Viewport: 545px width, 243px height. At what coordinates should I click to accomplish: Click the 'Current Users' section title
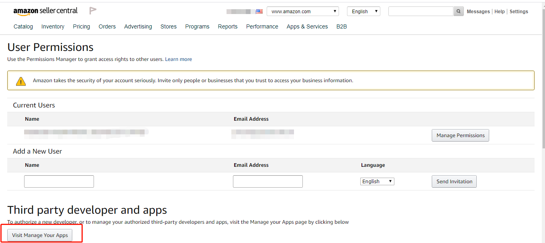tap(34, 105)
